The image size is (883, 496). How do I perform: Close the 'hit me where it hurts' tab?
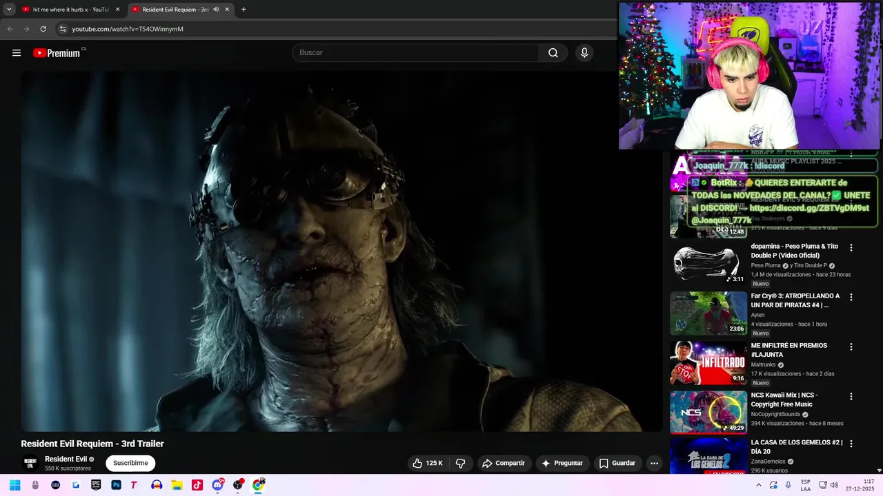click(117, 10)
